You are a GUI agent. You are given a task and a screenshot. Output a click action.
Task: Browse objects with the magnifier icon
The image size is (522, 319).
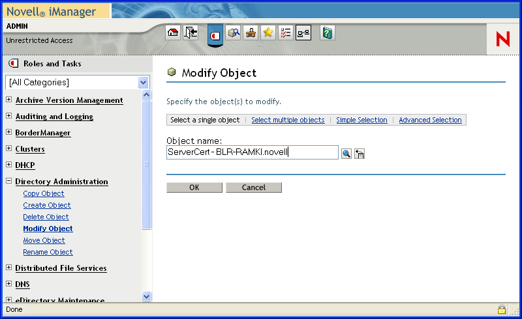[x=346, y=154]
